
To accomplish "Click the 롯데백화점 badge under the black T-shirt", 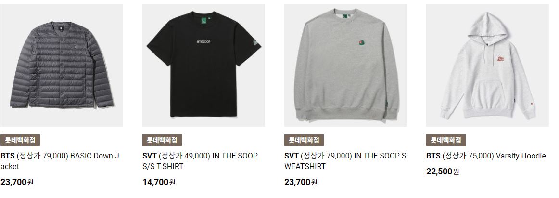I will pyautogui.click(x=162, y=140).
